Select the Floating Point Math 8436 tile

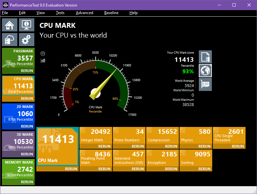96,158
